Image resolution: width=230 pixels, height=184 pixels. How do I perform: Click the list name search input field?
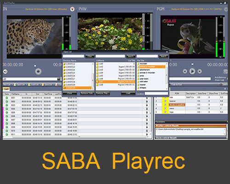click(110, 56)
